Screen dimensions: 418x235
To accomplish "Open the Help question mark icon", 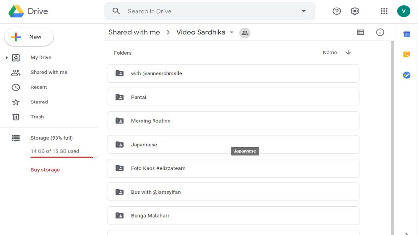I will click(337, 11).
